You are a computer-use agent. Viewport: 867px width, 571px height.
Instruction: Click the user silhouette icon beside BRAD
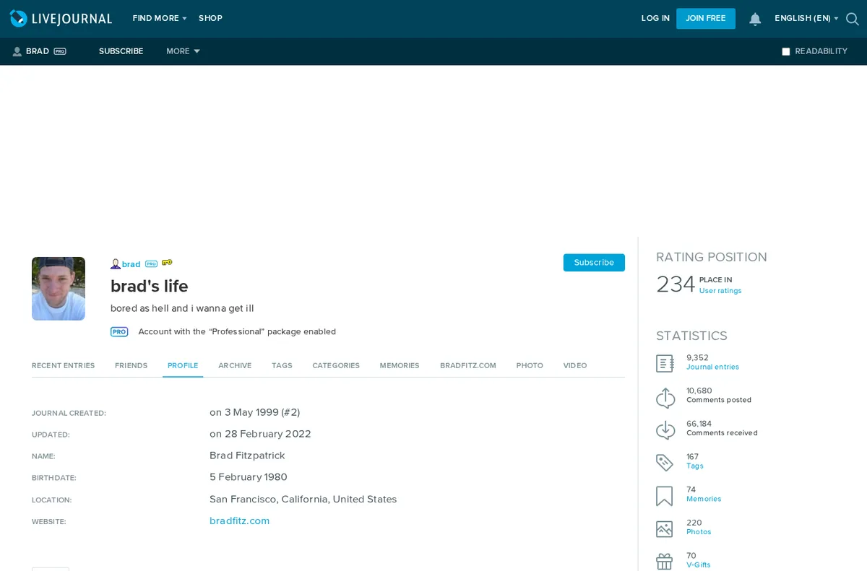[x=17, y=51]
